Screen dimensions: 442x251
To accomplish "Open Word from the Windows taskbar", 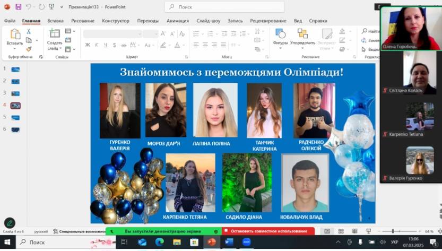I will [x=229, y=242].
